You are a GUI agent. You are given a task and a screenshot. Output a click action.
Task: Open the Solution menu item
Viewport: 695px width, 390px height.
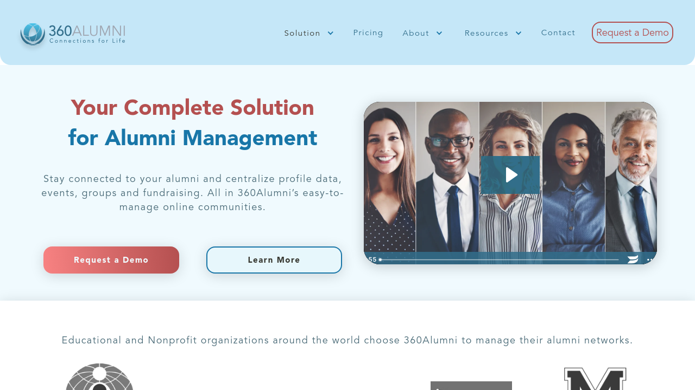[x=302, y=33]
